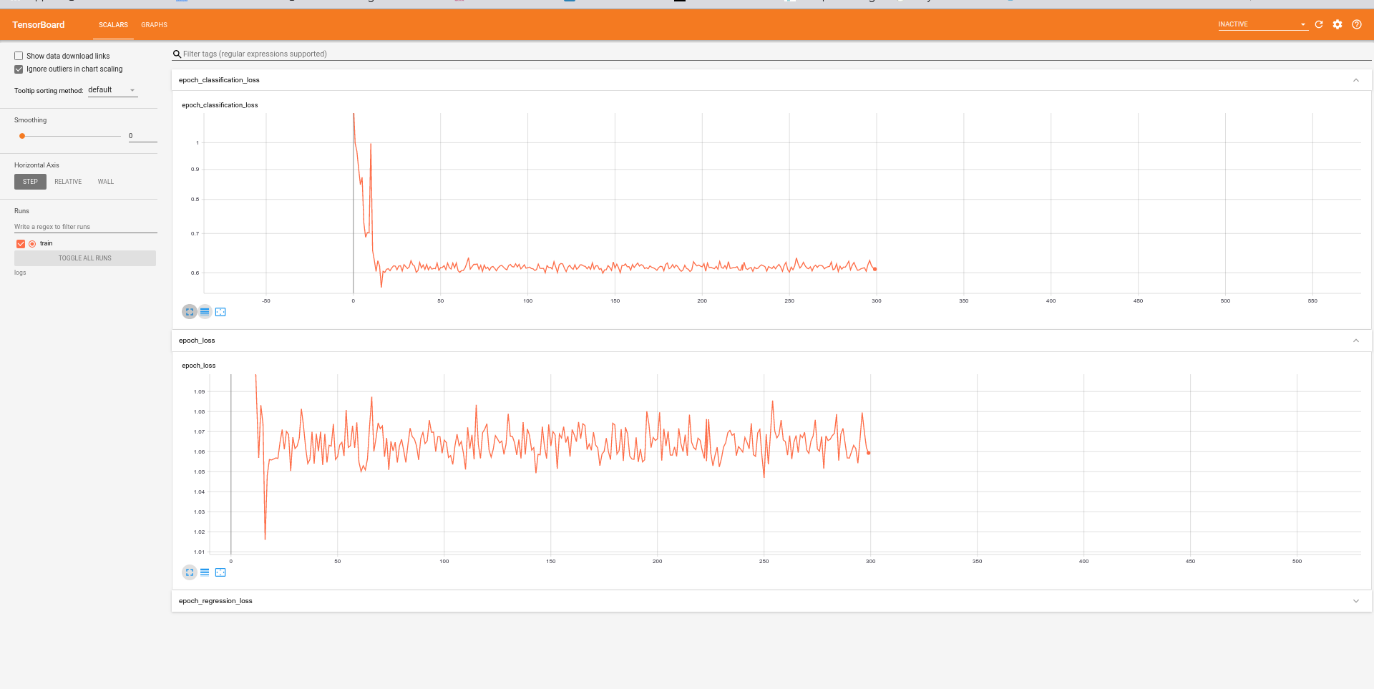Click the filter tags search field
The image size is (1374, 689).
pyautogui.click(x=358, y=54)
